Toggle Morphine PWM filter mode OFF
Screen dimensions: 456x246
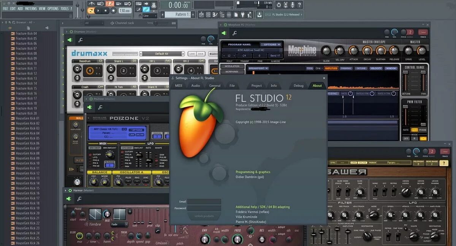click(x=406, y=138)
